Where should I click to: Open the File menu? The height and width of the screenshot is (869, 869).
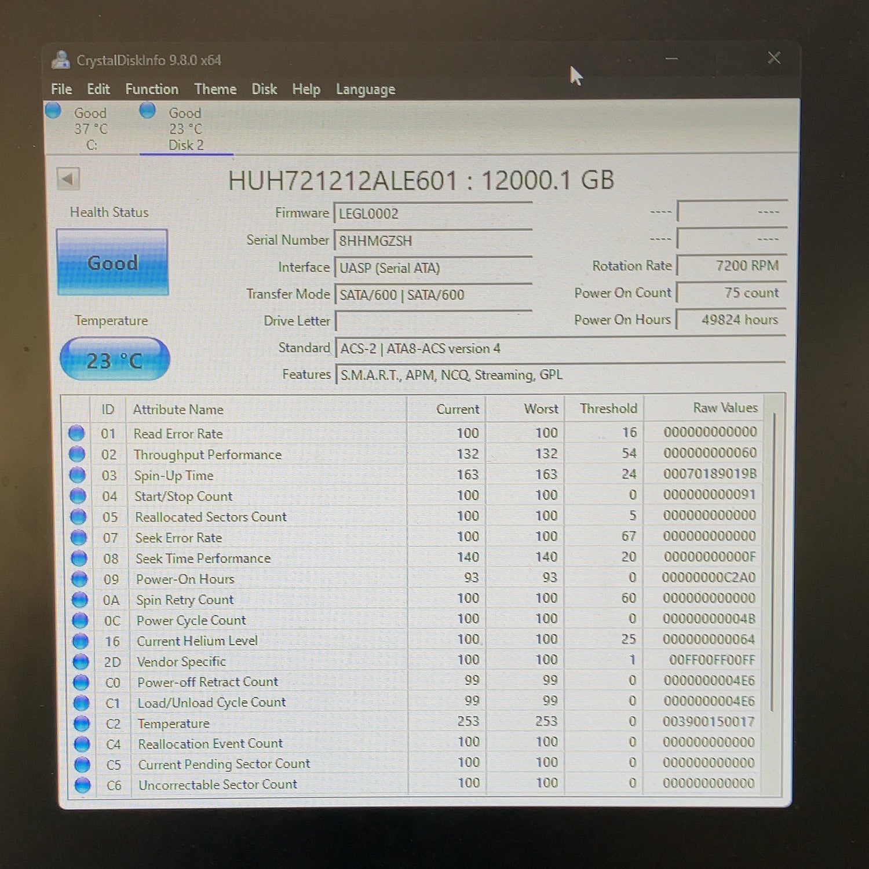(x=61, y=89)
